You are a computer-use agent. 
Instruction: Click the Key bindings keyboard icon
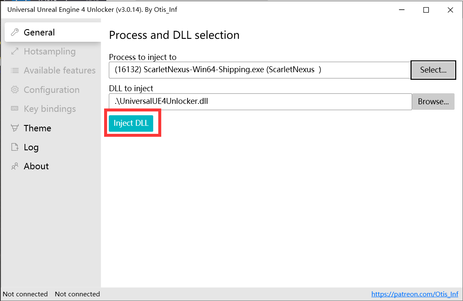pos(15,109)
